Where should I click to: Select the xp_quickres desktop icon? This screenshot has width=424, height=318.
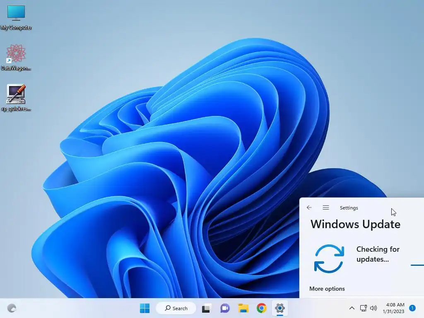16,98
